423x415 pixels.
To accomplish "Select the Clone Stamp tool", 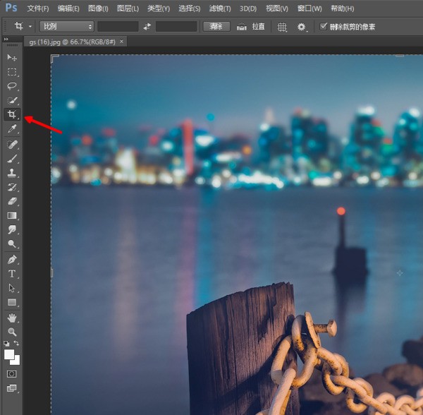I will [x=12, y=173].
